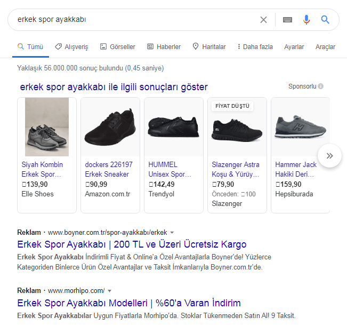Open 'Slazenger Astra Koşu & Yürüy...' link
The height and width of the screenshot is (325, 347).
click(236, 170)
